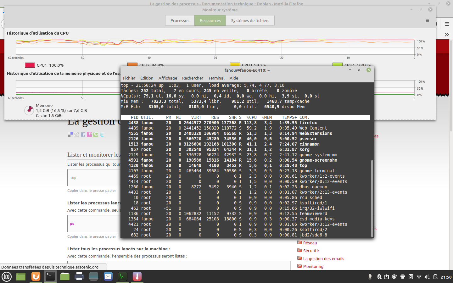Click the Firefox icon in the taskbar
Viewport: 453px width, 283px height.
point(36,277)
